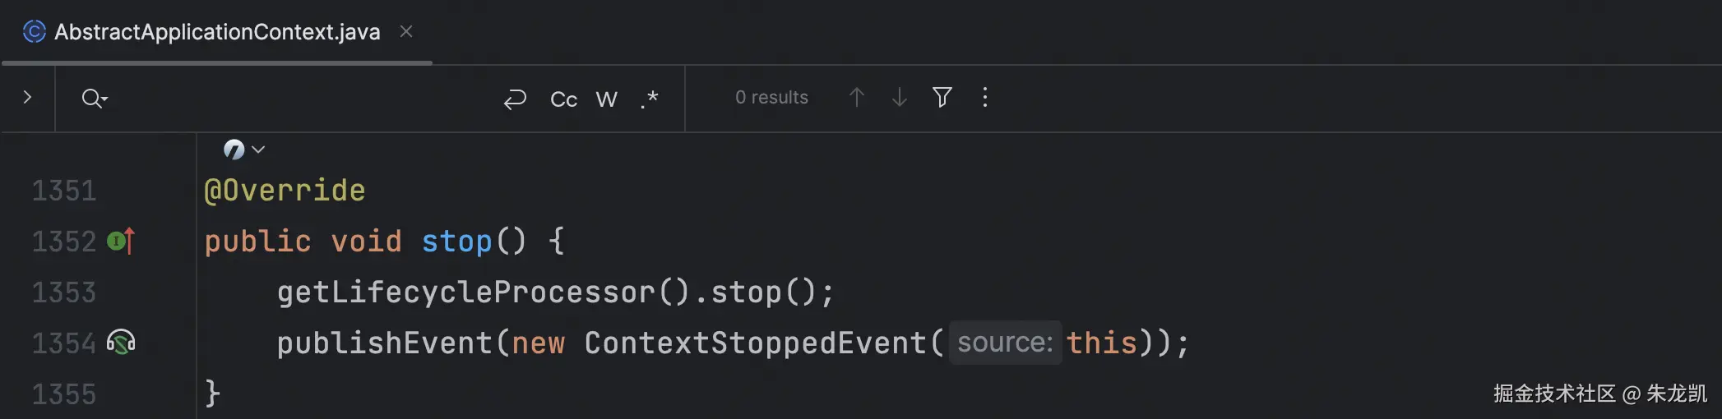This screenshot has width=1722, height=419.
Task: Click the ContextStoppedEvent class reference
Action: (755, 343)
